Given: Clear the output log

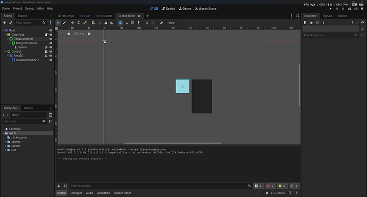Looking at the screenshot, I should click(59, 186).
